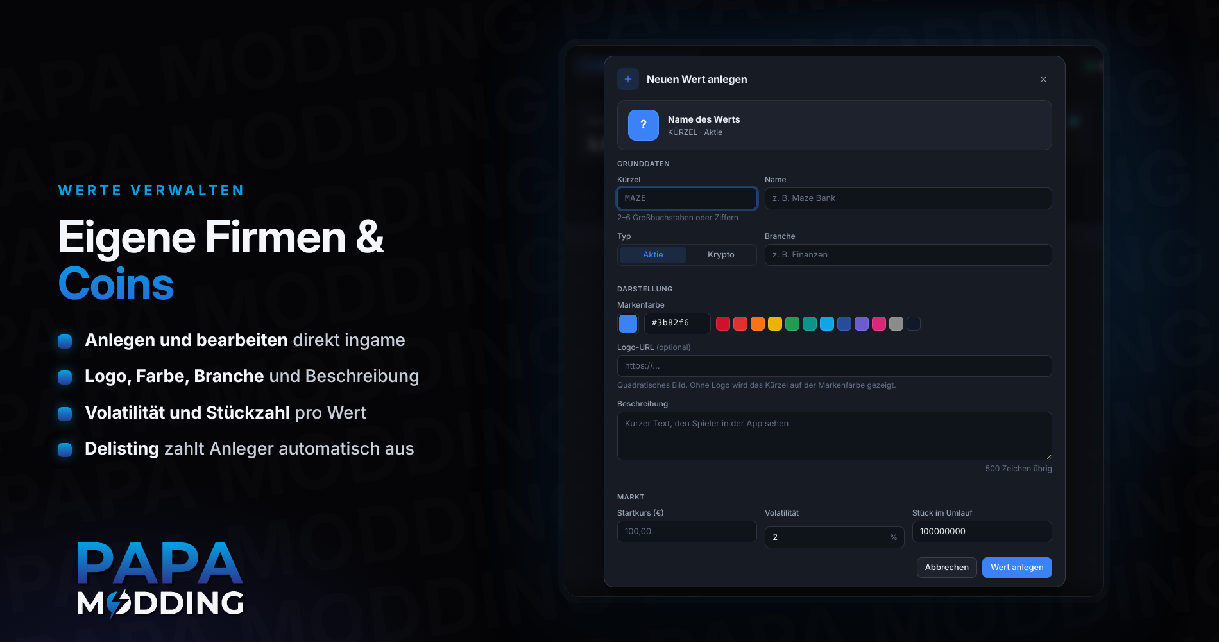Pick the gray color swatch
The height and width of the screenshot is (642, 1219).
coord(896,324)
